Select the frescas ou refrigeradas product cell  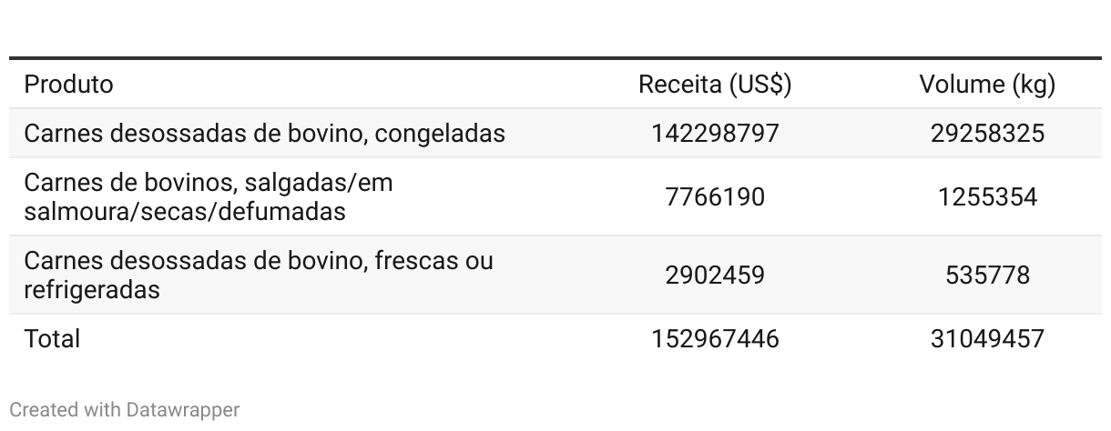pos(258,275)
